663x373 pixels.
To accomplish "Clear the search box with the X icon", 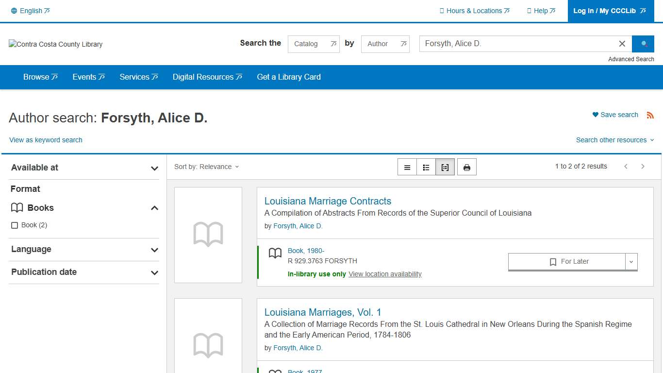I will pos(622,44).
